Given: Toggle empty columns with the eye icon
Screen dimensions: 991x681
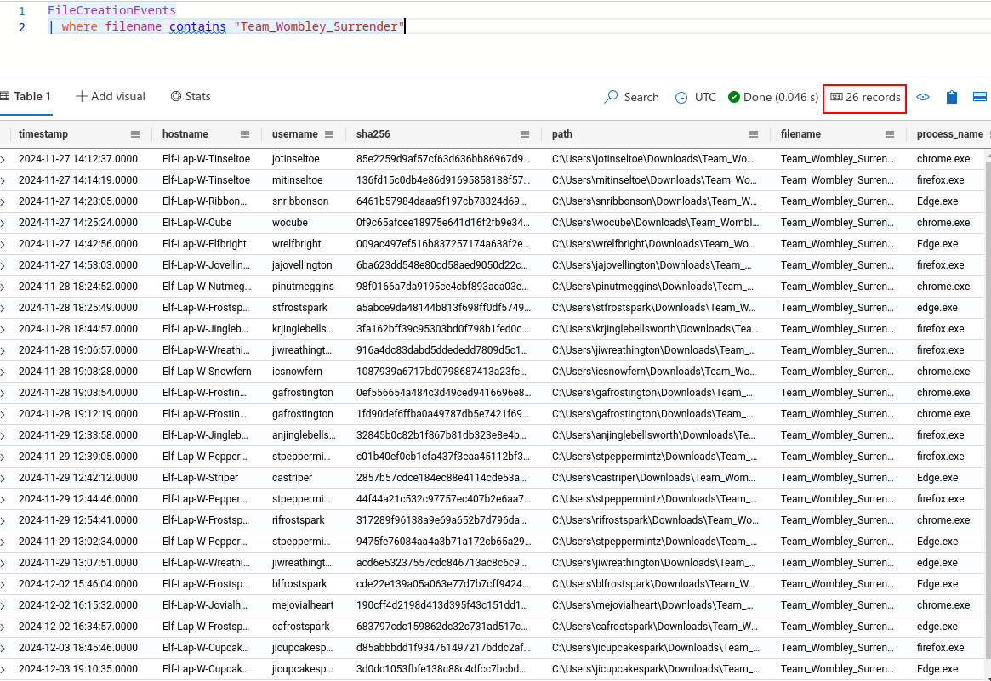Looking at the screenshot, I should click(923, 97).
